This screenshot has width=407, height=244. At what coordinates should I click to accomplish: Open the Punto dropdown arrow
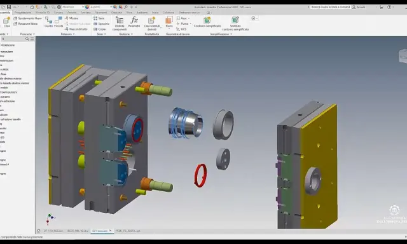[x=190, y=24]
